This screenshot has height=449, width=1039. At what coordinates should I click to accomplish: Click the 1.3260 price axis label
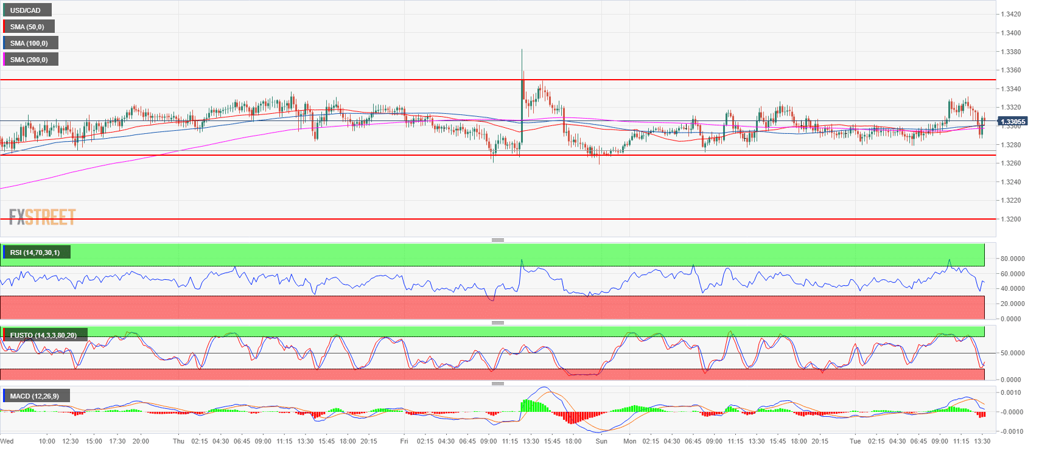click(x=1011, y=163)
